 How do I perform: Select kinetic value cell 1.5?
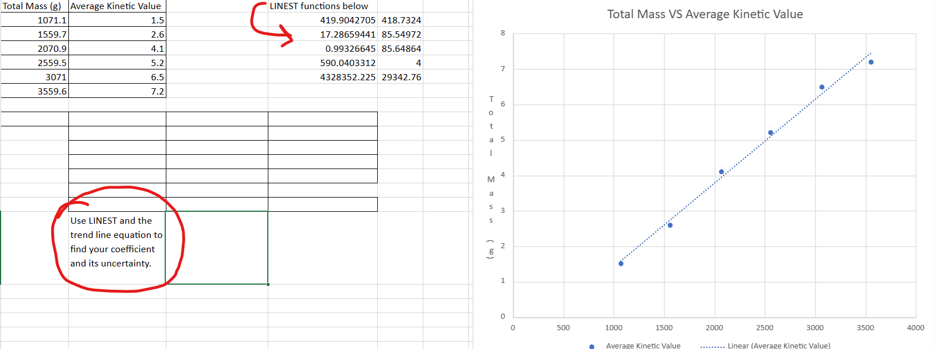coord(117,20)
